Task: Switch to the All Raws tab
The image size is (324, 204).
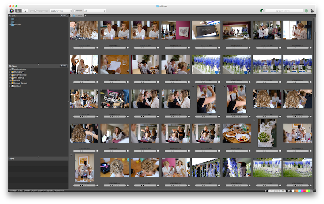Action: [x=77, y=16]
